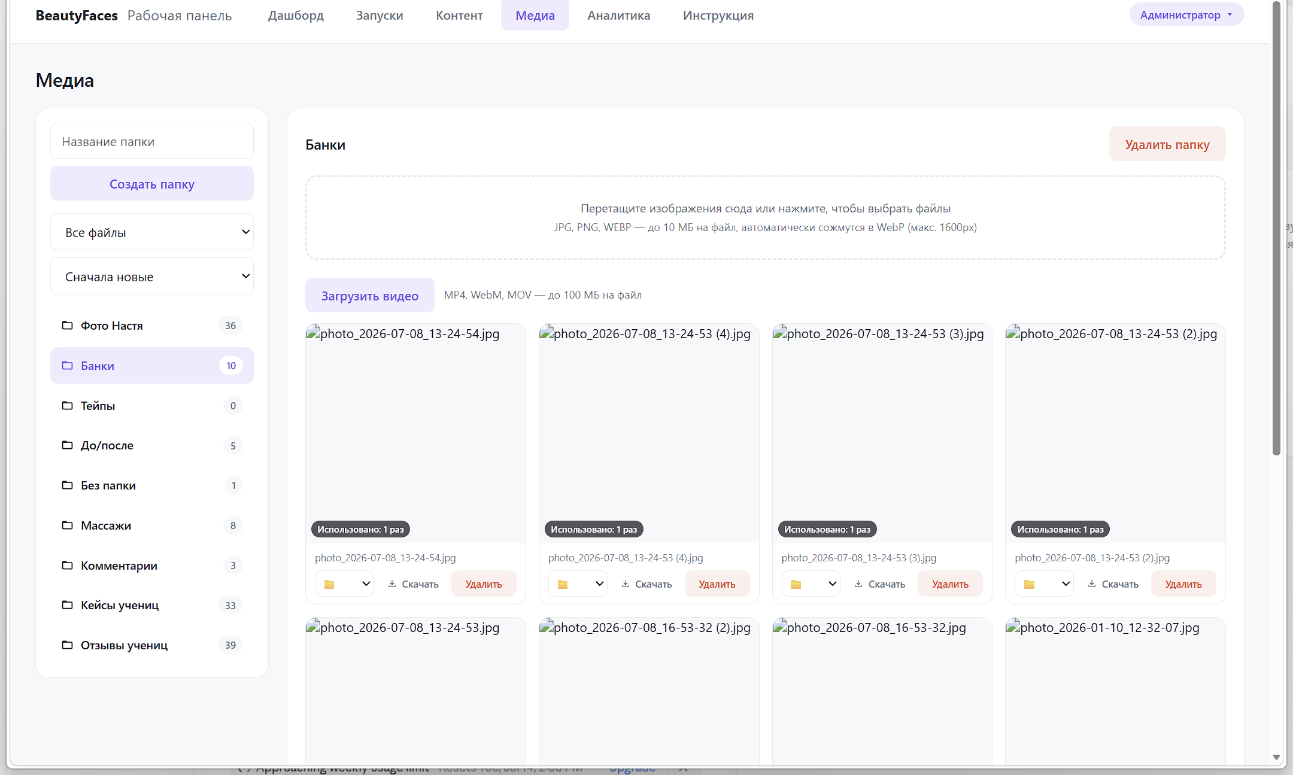Open the Все файлы filter dropdown
1293x775 pixels.
coord(152,232)
